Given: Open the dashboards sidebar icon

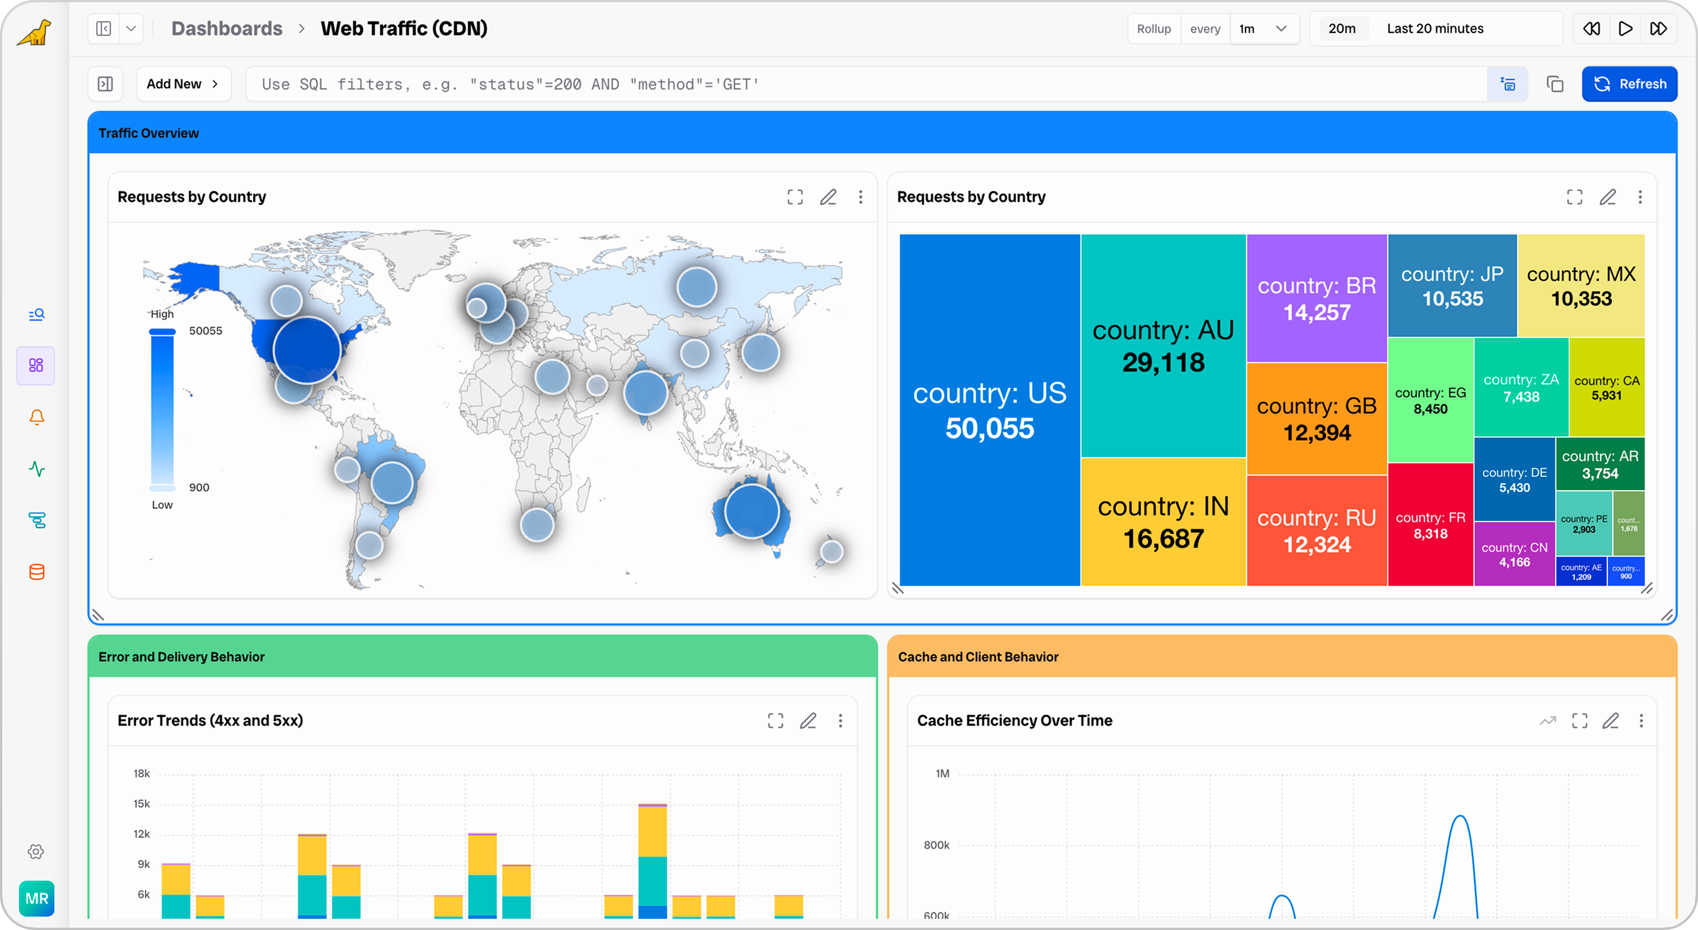Looking at the screenshot, I should 36,365.
